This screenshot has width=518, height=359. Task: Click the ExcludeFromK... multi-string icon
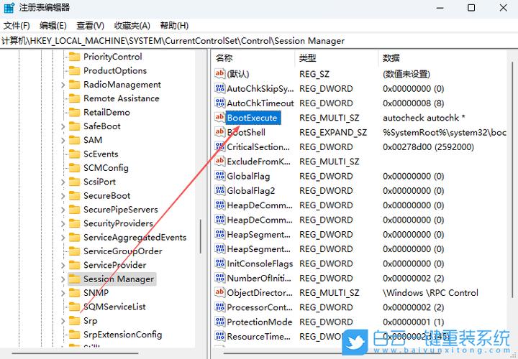(x=219, y=162)
